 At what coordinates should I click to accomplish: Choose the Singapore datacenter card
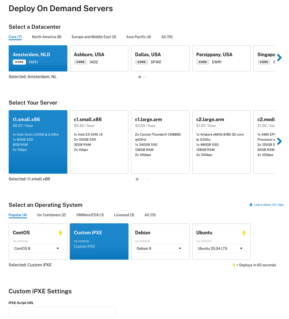coord(264,58)
